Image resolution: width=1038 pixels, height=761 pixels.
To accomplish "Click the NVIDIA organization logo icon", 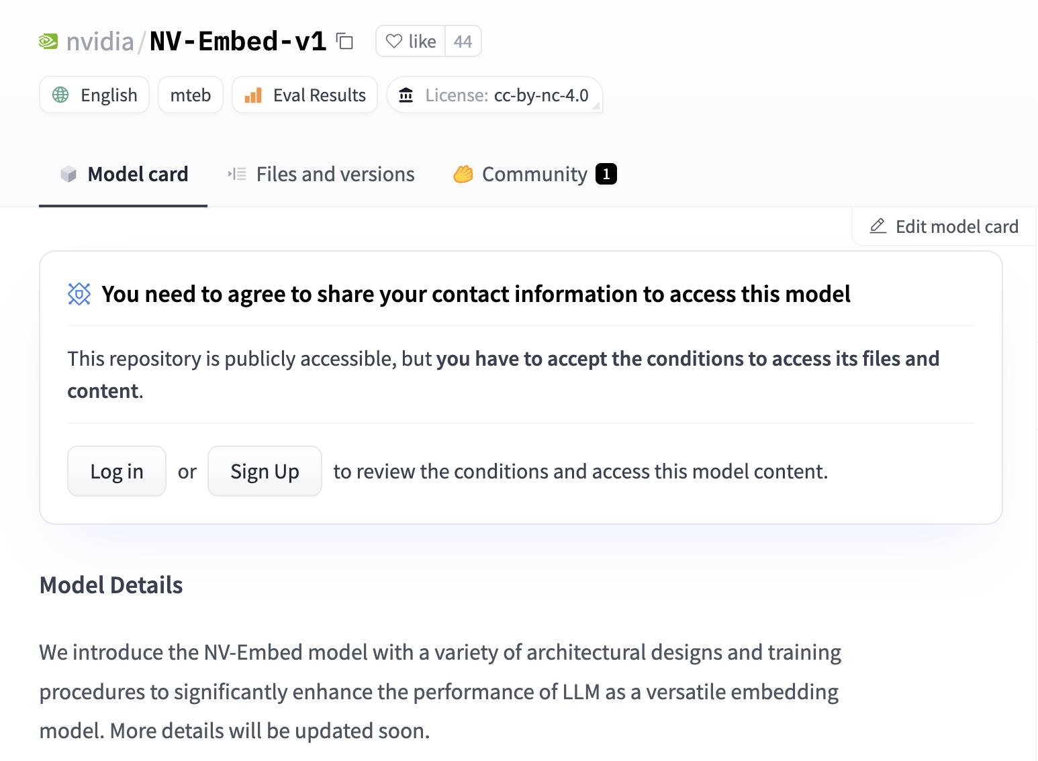I will (48, 42).
